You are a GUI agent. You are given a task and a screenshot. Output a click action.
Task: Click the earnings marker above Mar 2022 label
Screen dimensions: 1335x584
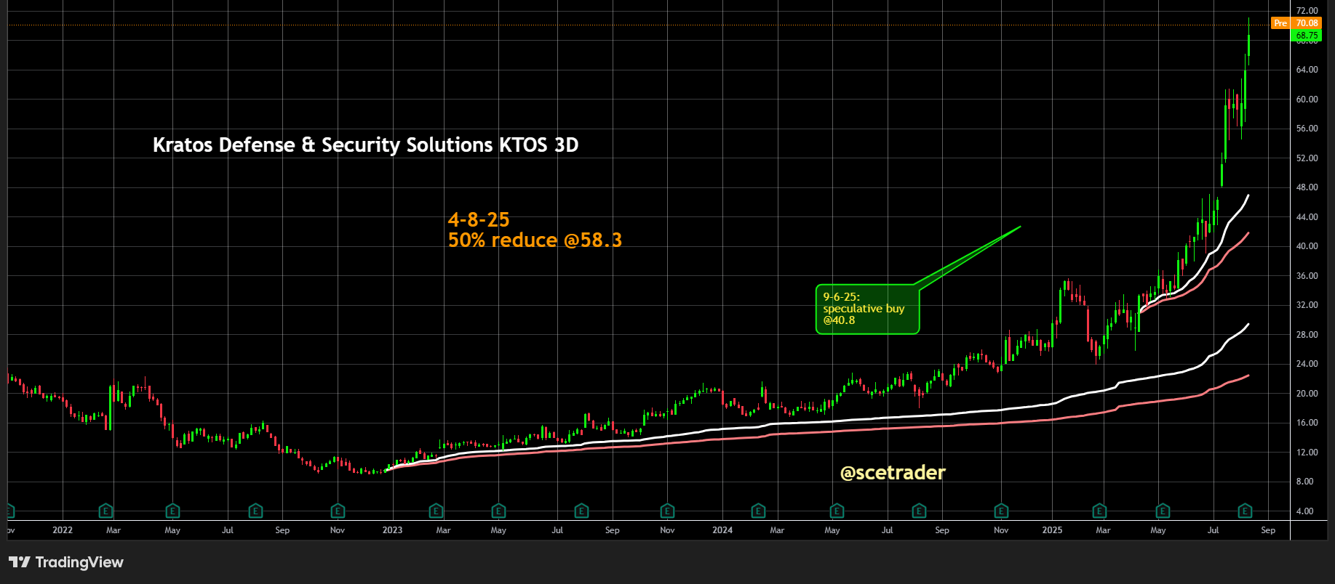pos(105,511)
